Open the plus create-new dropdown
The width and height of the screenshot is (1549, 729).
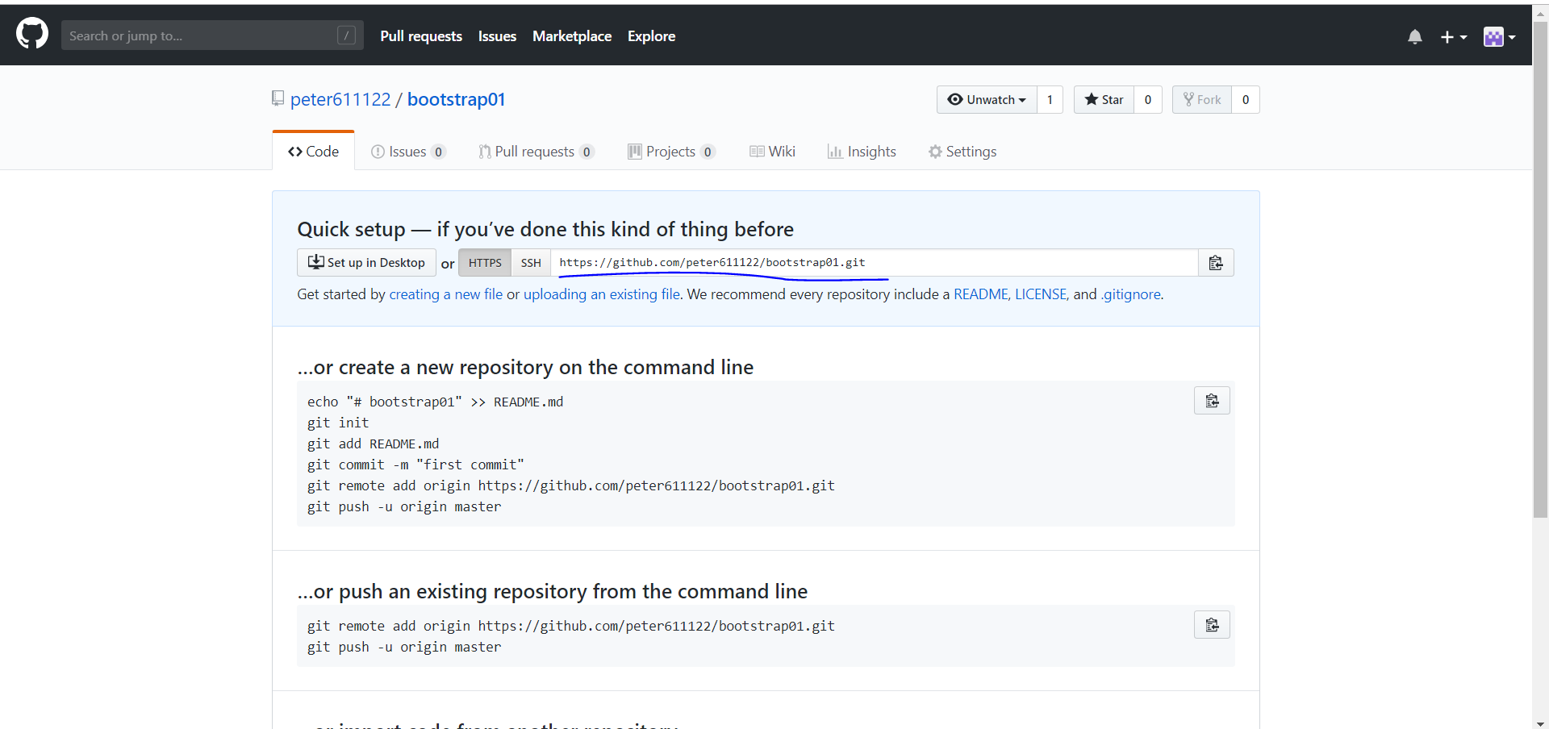tap(1454, 36)
